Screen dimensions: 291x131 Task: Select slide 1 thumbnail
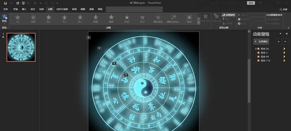pos(21,47)
